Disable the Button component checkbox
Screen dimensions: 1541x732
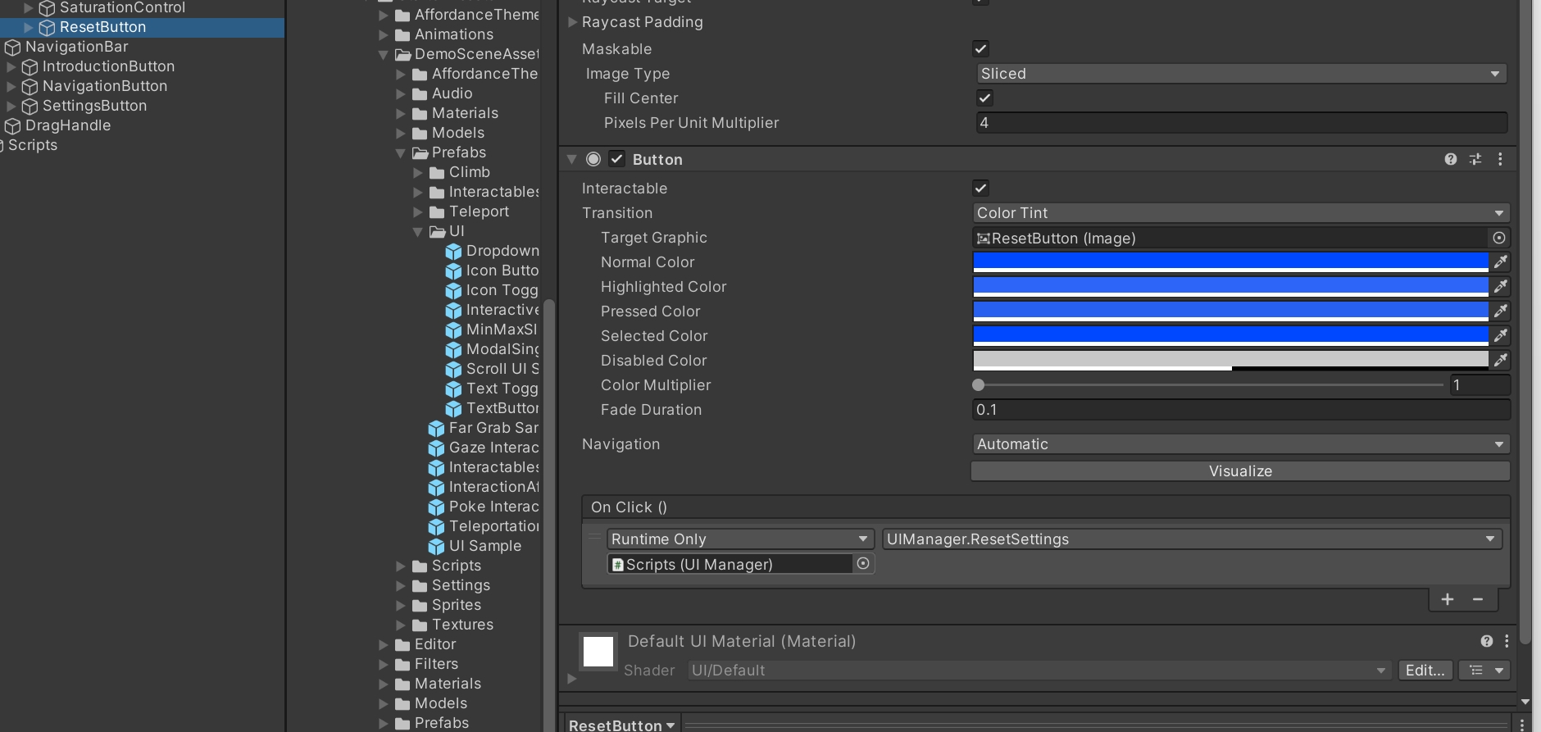click(x=617, y=159)
